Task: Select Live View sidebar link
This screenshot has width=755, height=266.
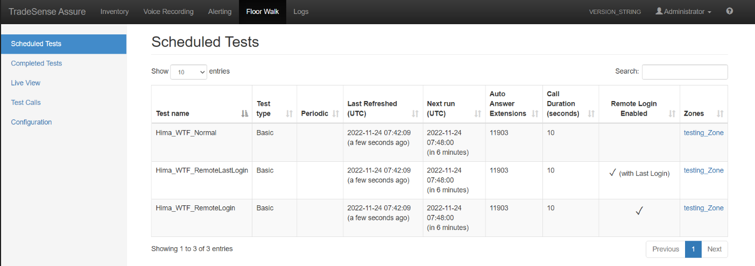Action: (26, 83)
